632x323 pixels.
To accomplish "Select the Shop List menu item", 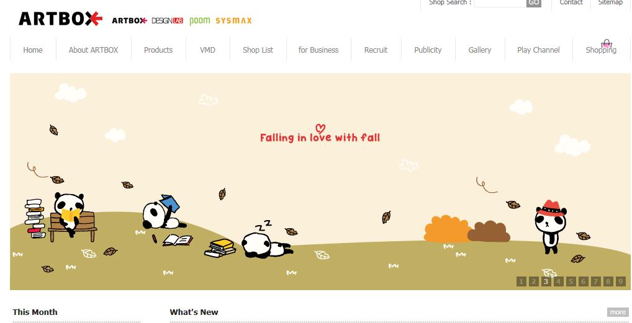I will tap(258, 50).
